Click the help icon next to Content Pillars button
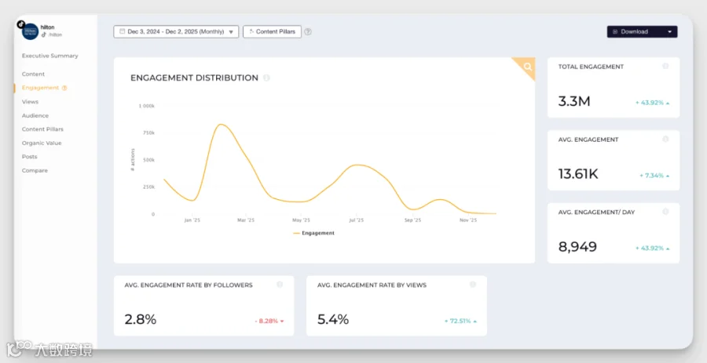Image resolution: width=707 pixels, height=363 pixels. [x=308, y=32]
